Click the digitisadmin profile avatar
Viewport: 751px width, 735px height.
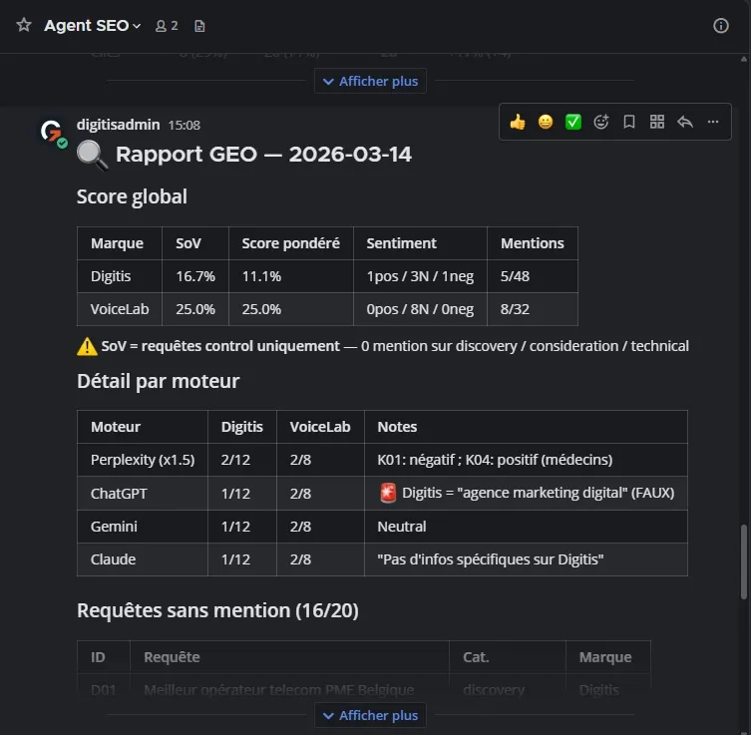coord(51,132)
